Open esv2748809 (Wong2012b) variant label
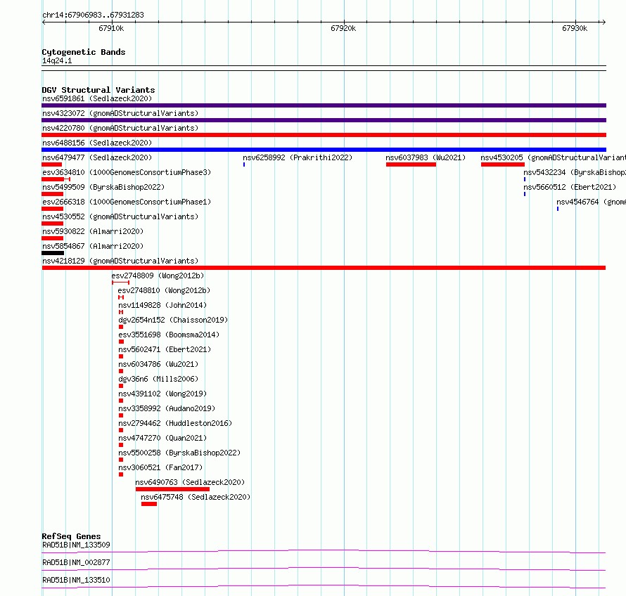 (158, 276)
